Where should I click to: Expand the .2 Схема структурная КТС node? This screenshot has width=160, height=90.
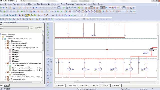click(5, 43)
